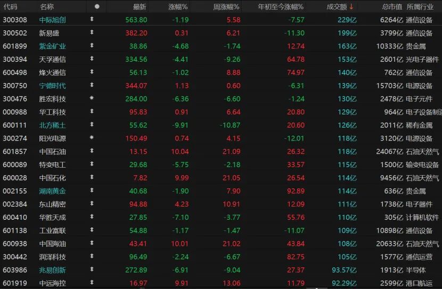Image resolution: width=442 pixels, height=289 pixels.
Task: Open stock 兆易创新
Action: point(52,270)
